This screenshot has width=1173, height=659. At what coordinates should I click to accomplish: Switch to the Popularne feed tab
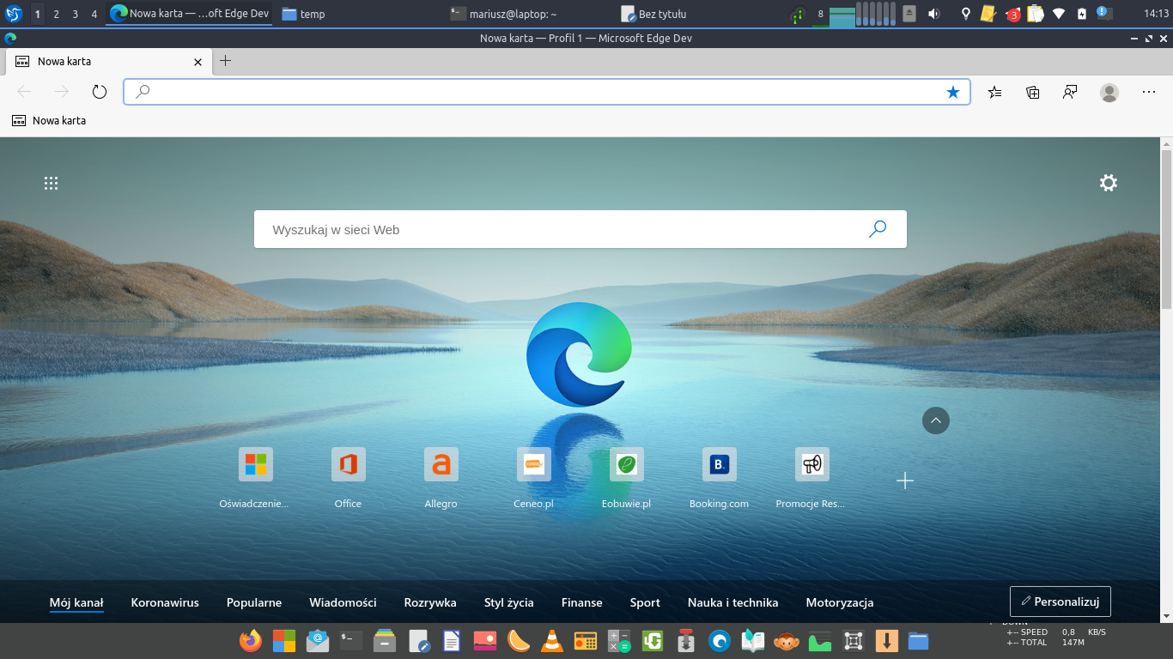coord(254,602)
